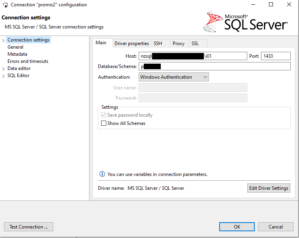This screenshot has height=238, width=299.
Task: Expand the Data editor tree node
Action: (4, 68)
